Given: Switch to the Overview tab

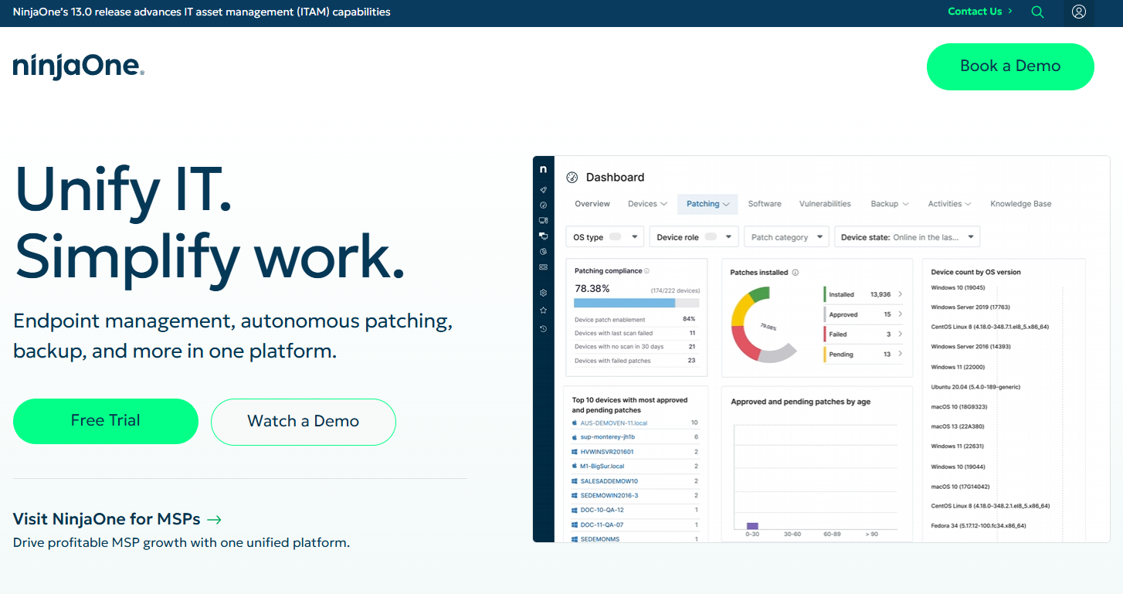Looking at the screenshot, I should click(x=592, y=204).
